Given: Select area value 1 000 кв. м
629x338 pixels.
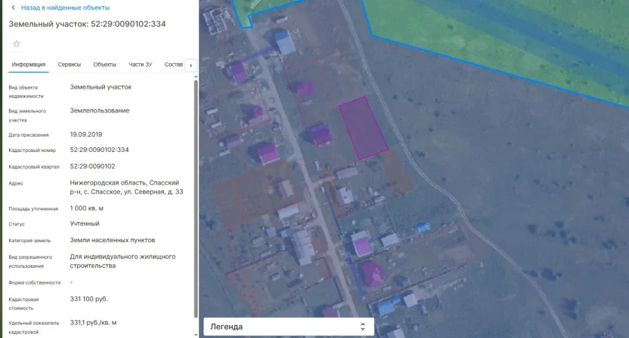Looking at the screenshot, I should pos(87,208).
